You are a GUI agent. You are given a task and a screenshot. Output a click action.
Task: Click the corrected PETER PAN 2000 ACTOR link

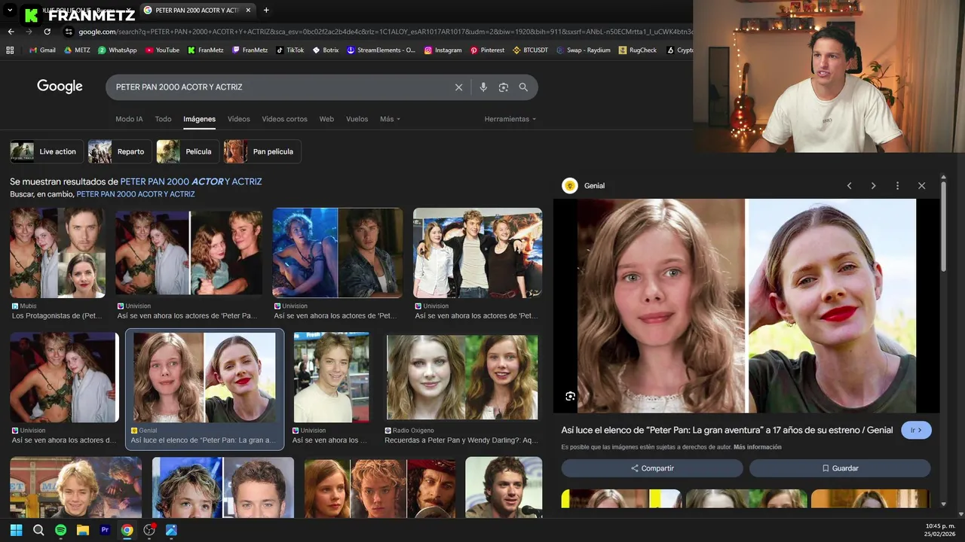(191, 181)
